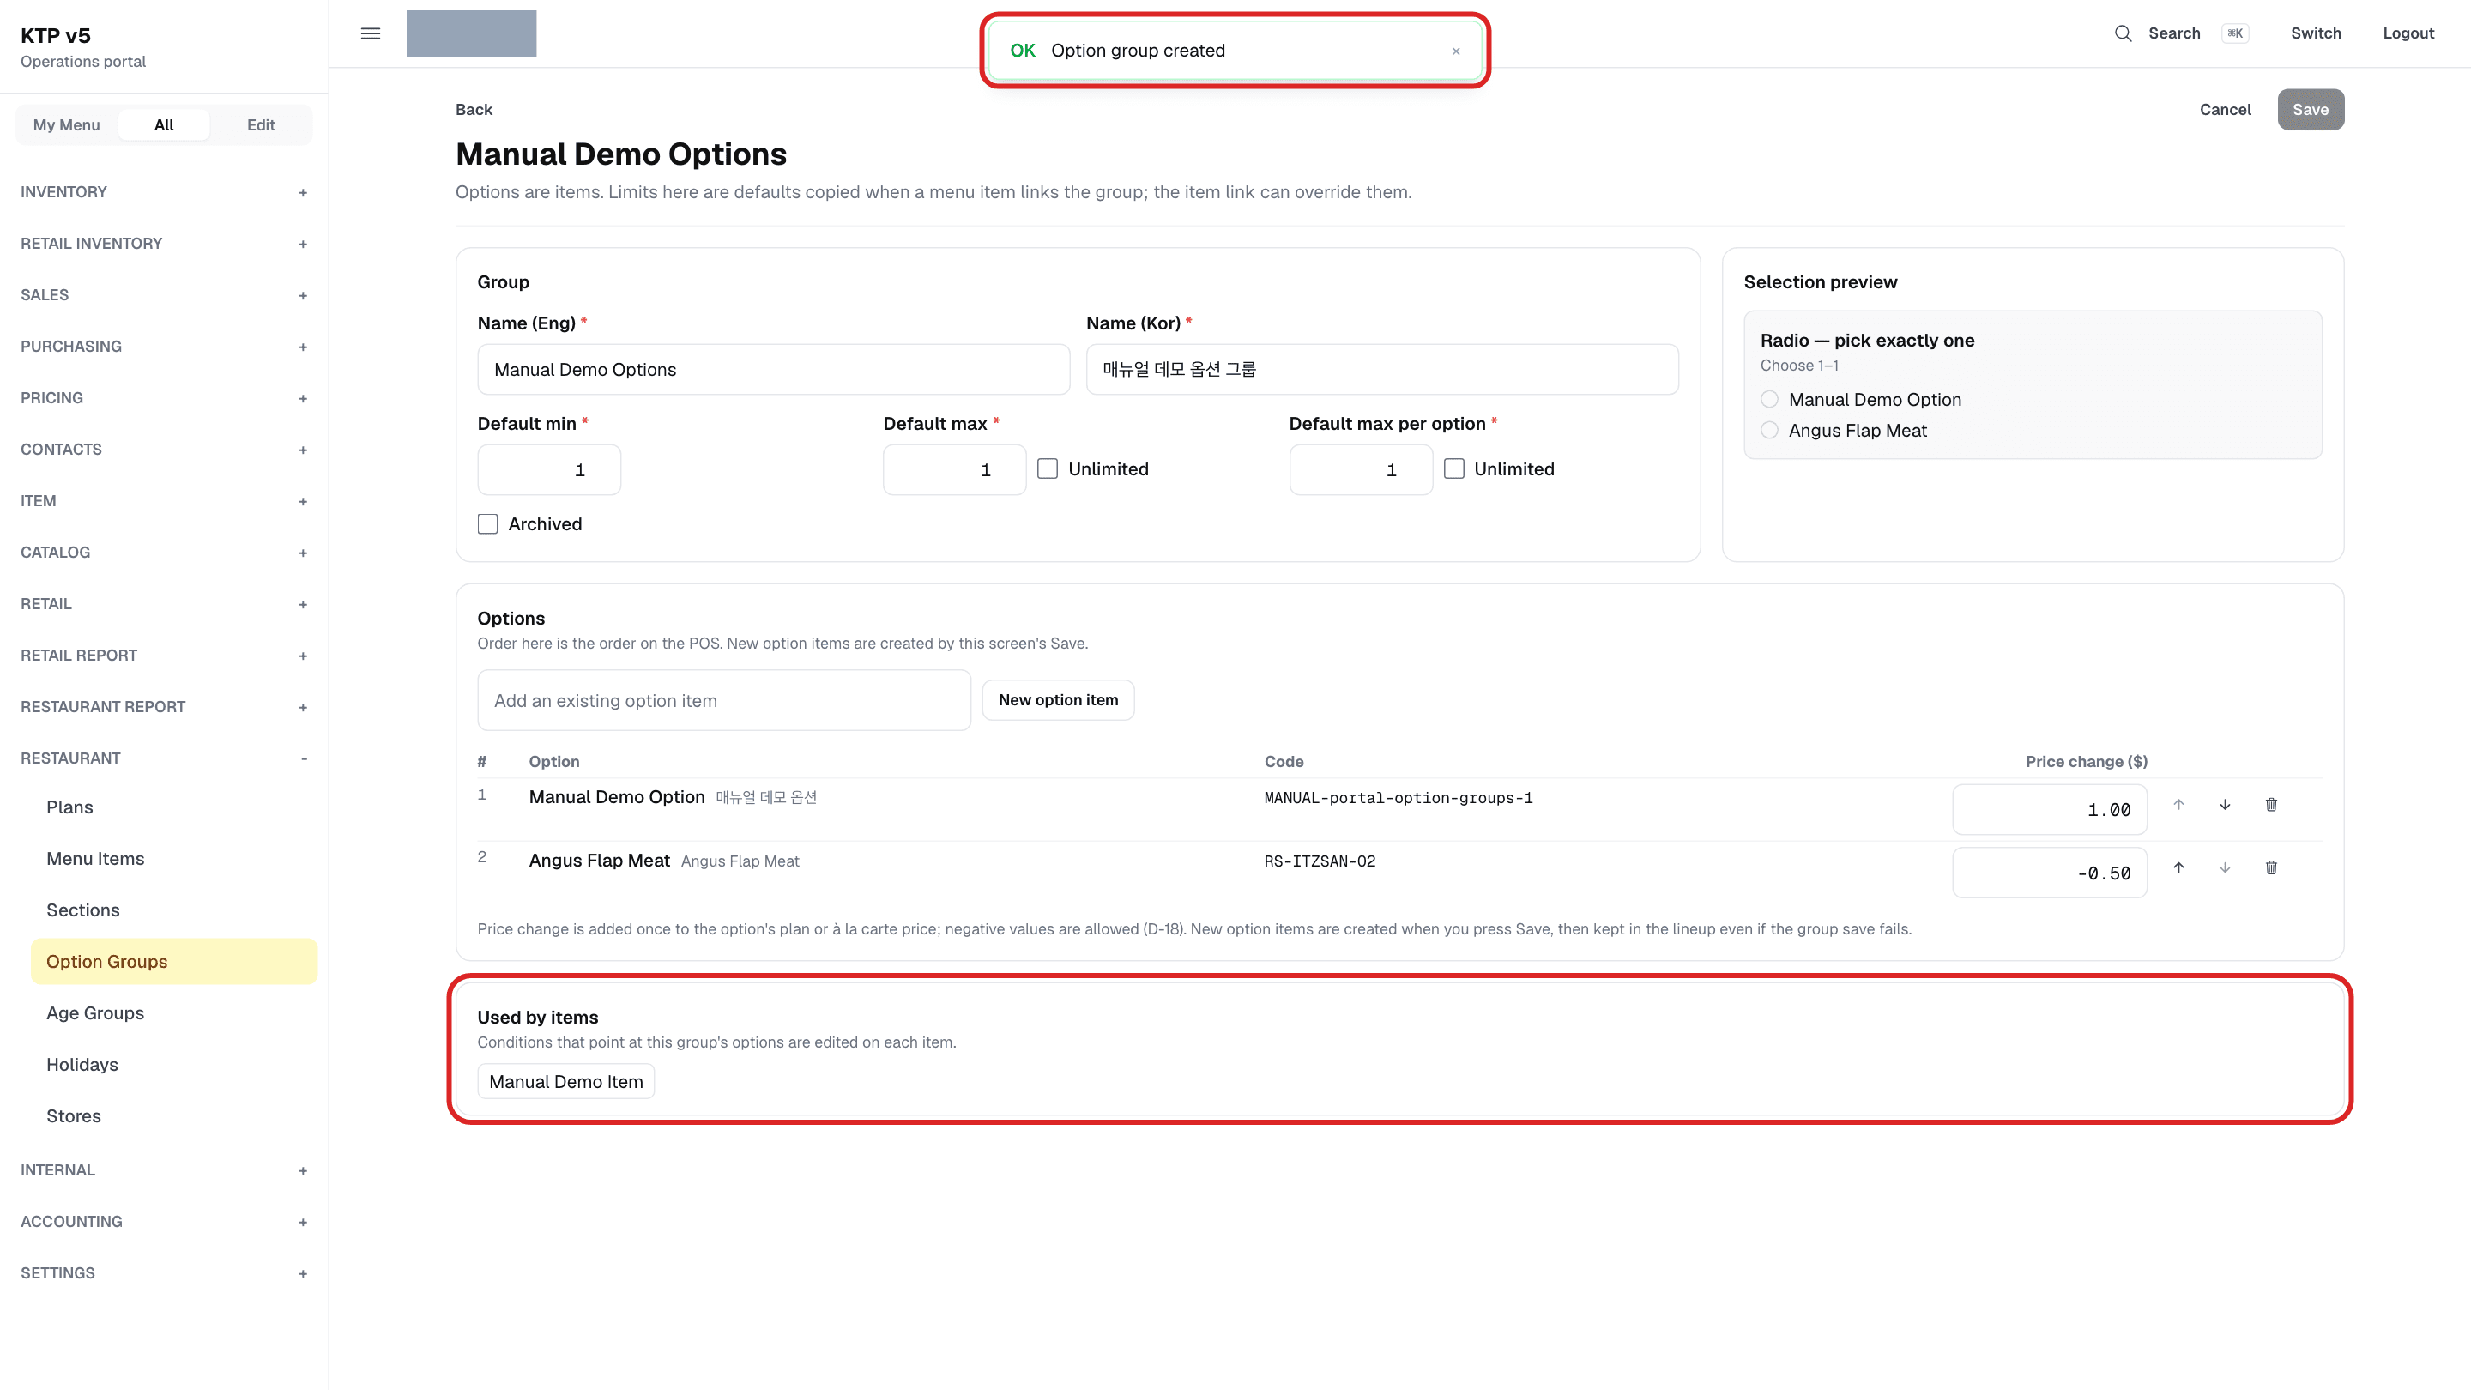Expand the CATALOG sidebar section

(164, 553)
